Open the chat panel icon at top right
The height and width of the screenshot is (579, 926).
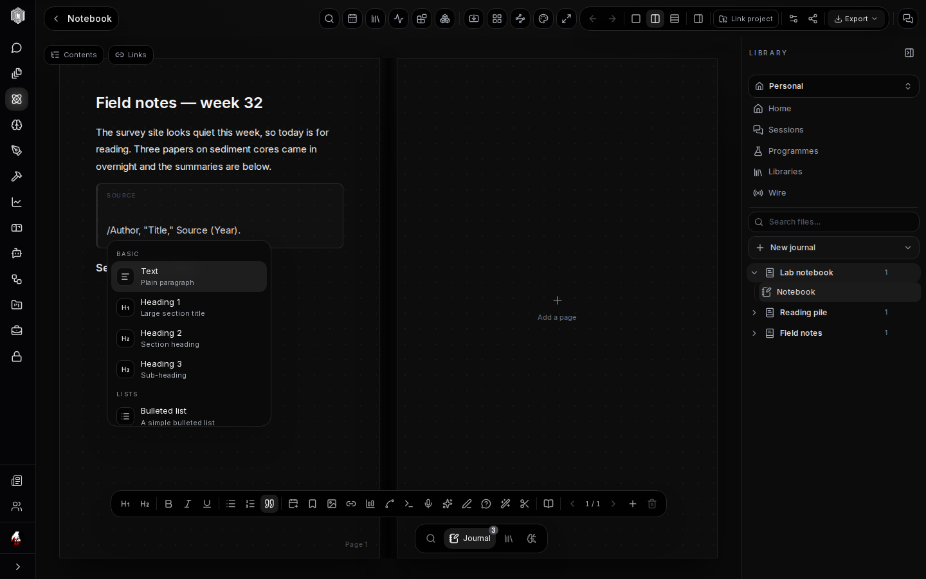click(x=908, y=19)
